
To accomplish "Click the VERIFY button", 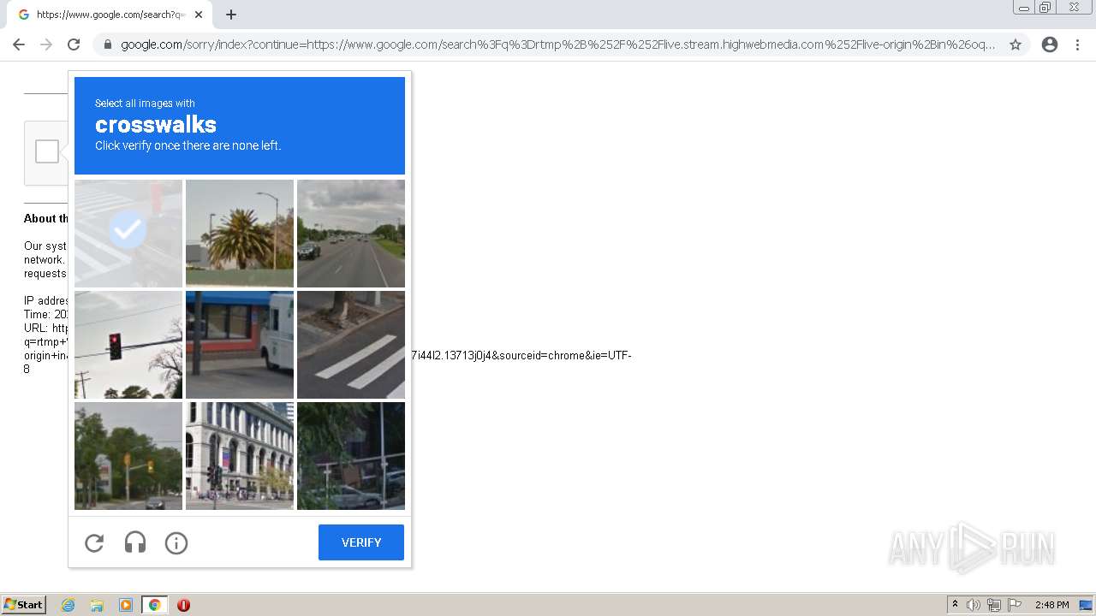I will click(361, 542).
